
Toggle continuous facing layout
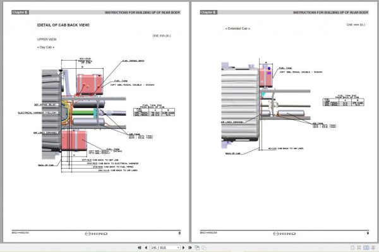pyautogui.click(x=373, y=248)
